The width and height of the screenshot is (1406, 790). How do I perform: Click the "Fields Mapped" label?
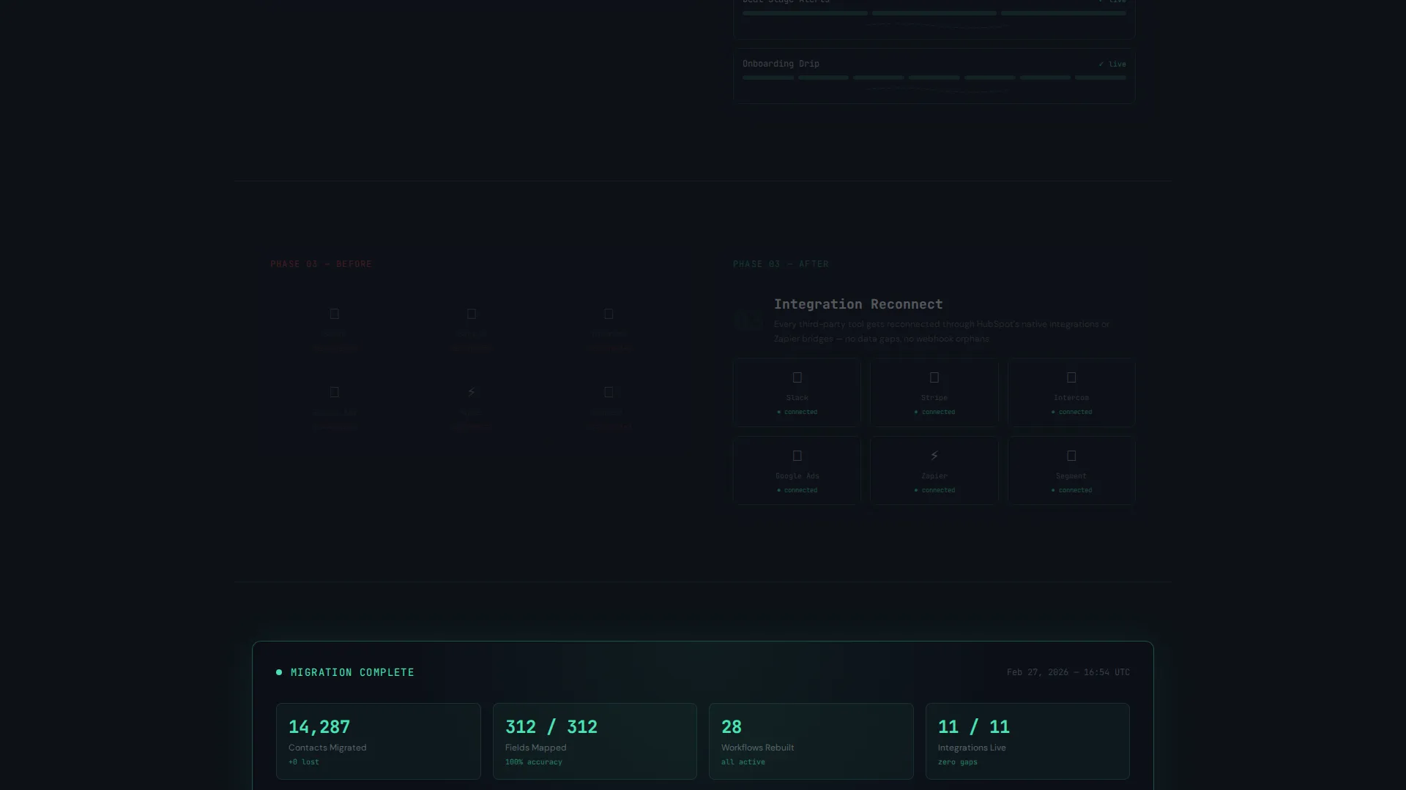(x=536, y=748)
